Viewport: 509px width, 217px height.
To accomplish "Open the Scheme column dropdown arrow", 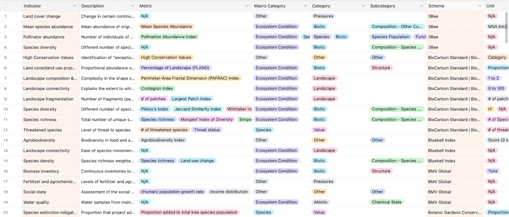I will [x=479, y=6].
